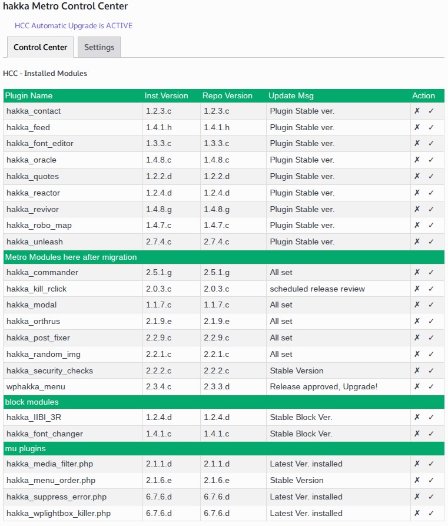Click checkmark icon for hakka_unleash plugin
Image resolution: width=448 pixels, height=526 pixels.
click(431, 242)
